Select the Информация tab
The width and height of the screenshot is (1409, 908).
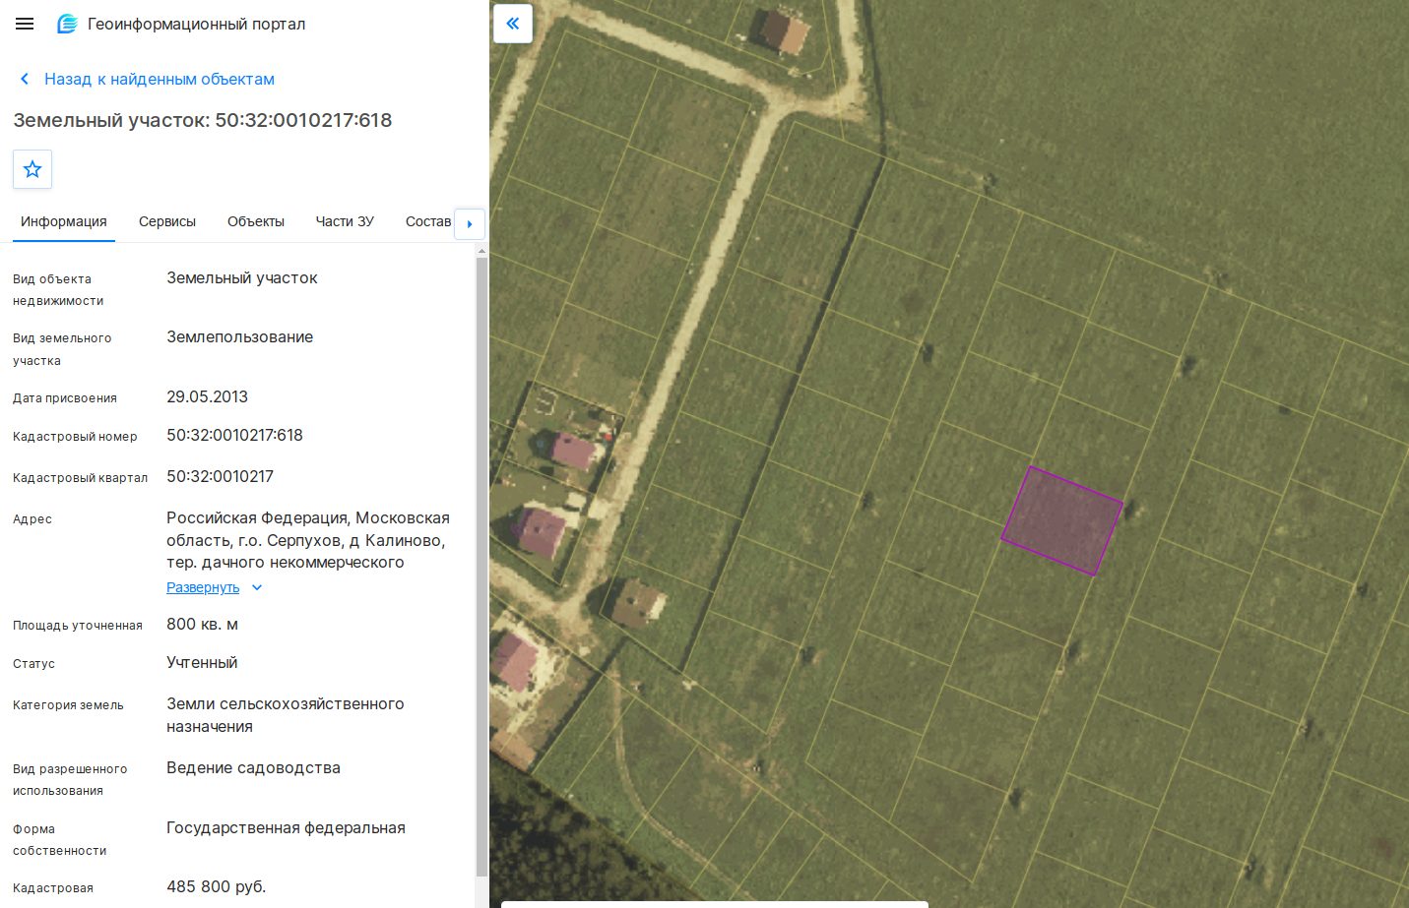pos(64,221)
